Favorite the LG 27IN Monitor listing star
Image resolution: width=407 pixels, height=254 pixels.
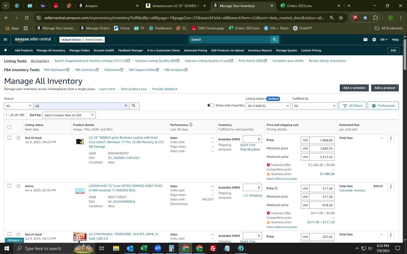click(x=18, y=234)
